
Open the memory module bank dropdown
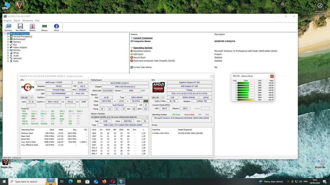point(119,117)
